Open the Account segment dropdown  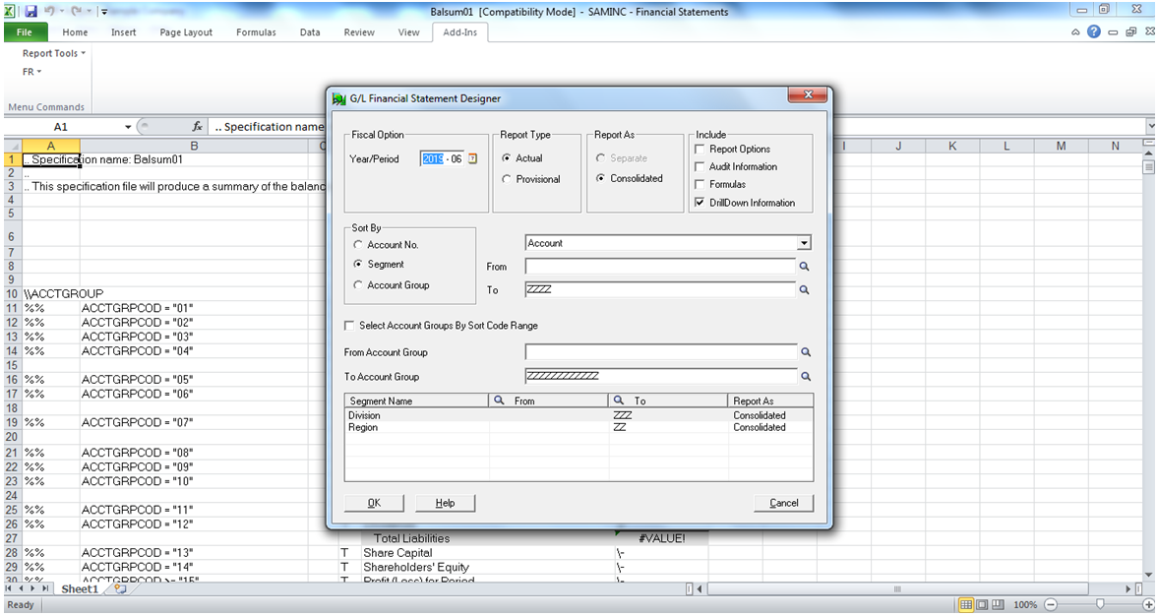coord(804,243)
